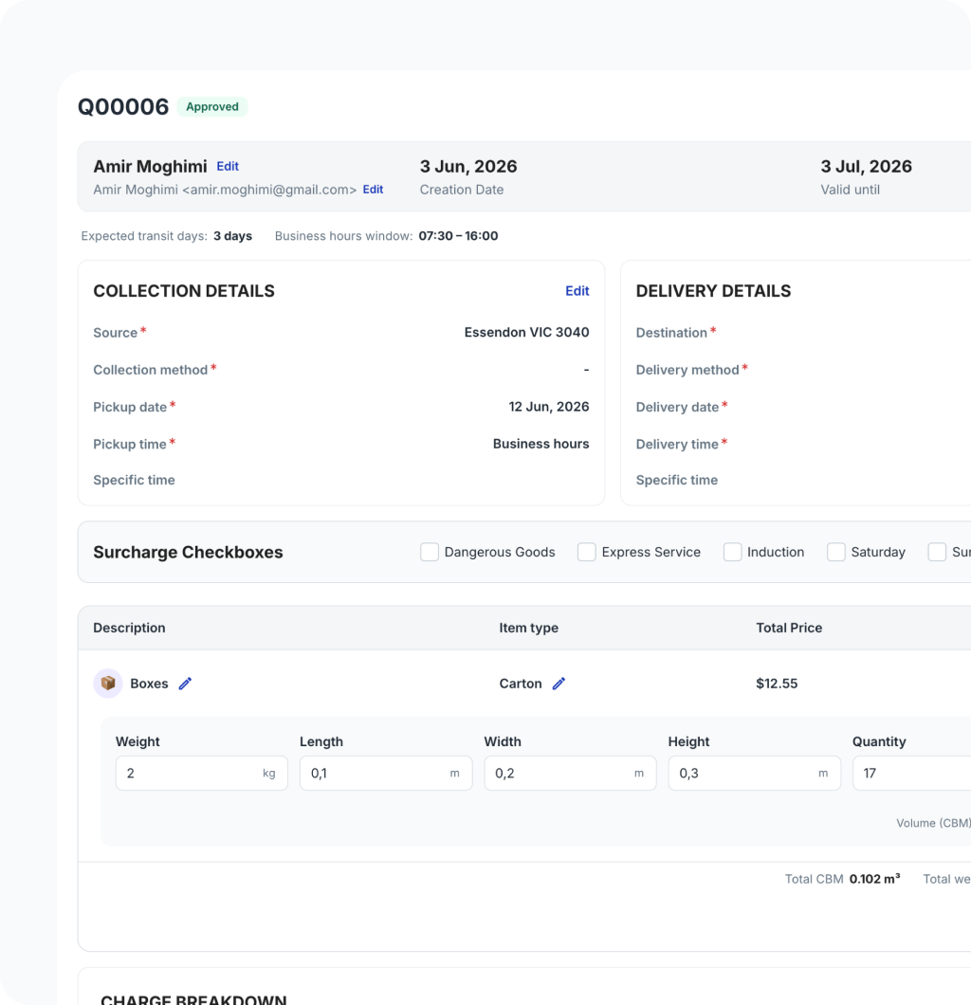Toggle the Saturday surcharge checkbox
Image resolution: width=971 pixels, height=1005 pixels.
tap(835, 552)
